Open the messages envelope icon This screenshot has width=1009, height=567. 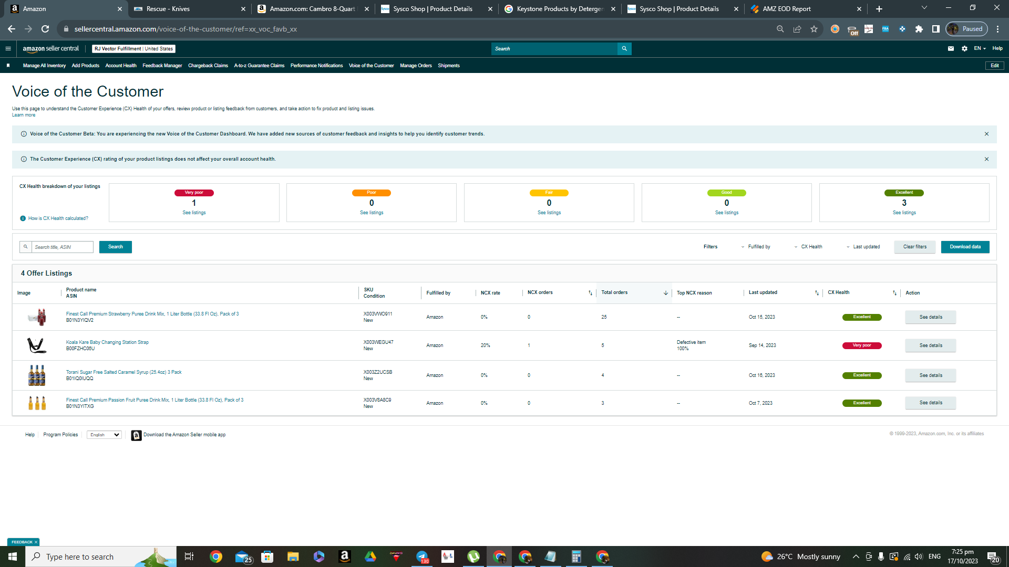[x=951, y=49]
